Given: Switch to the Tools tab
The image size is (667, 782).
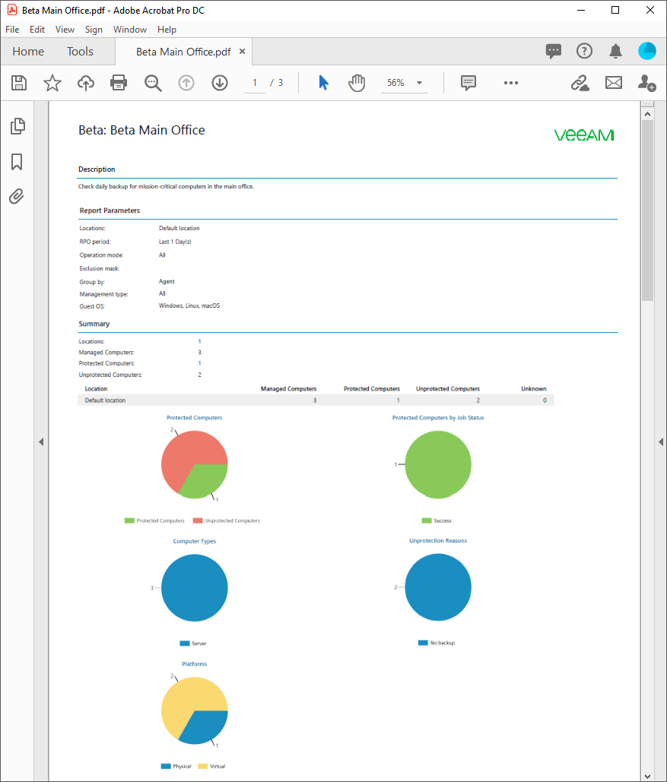Looking at the screenshot, I should tap(80, 52).
